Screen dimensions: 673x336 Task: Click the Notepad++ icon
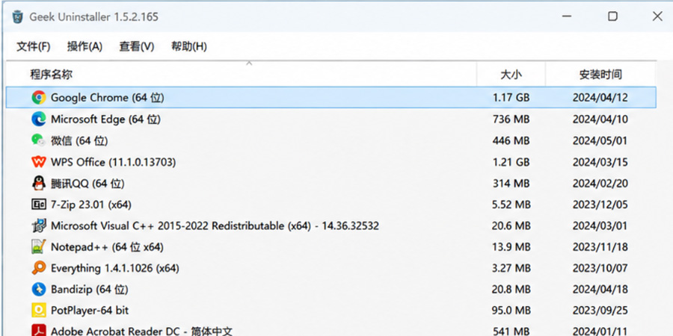click(39, 247)
